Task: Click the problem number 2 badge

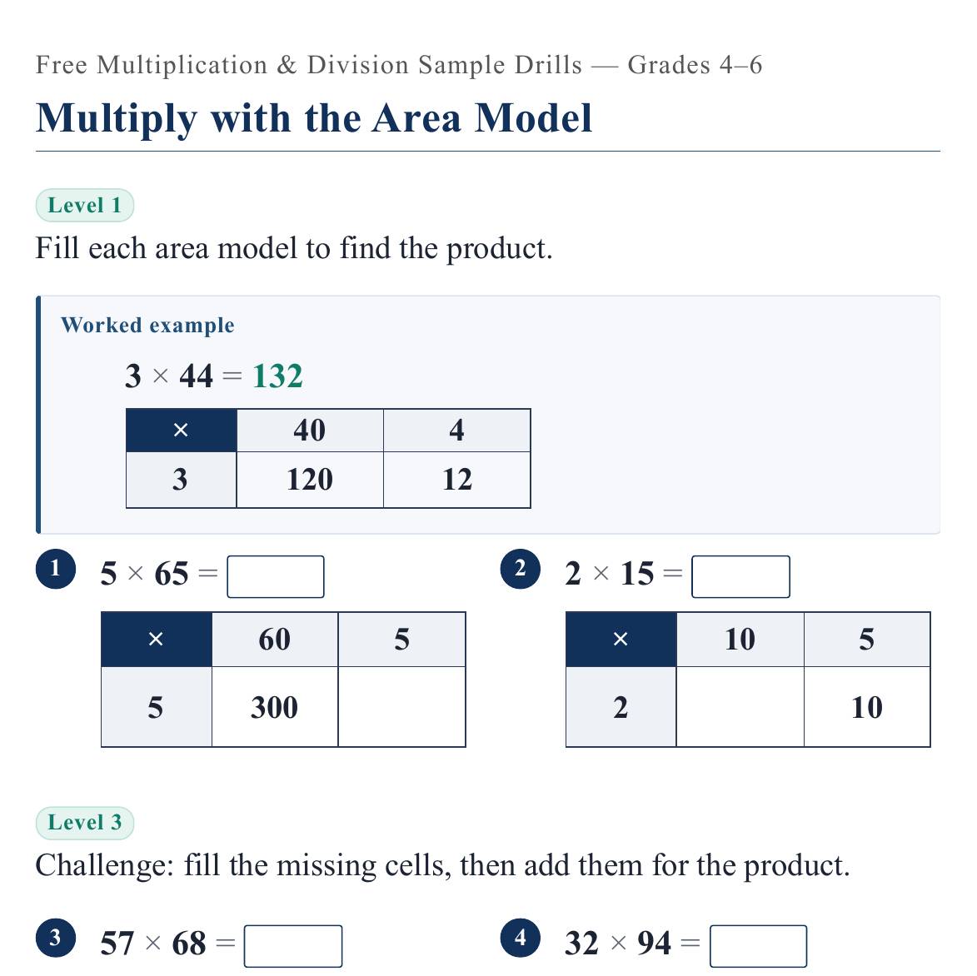Action: (521, 569)
